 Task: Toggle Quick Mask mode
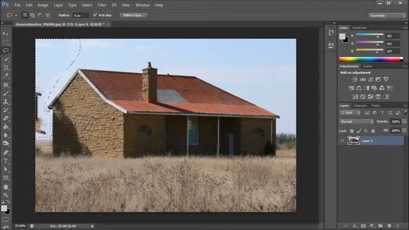[x=6, y=219]
